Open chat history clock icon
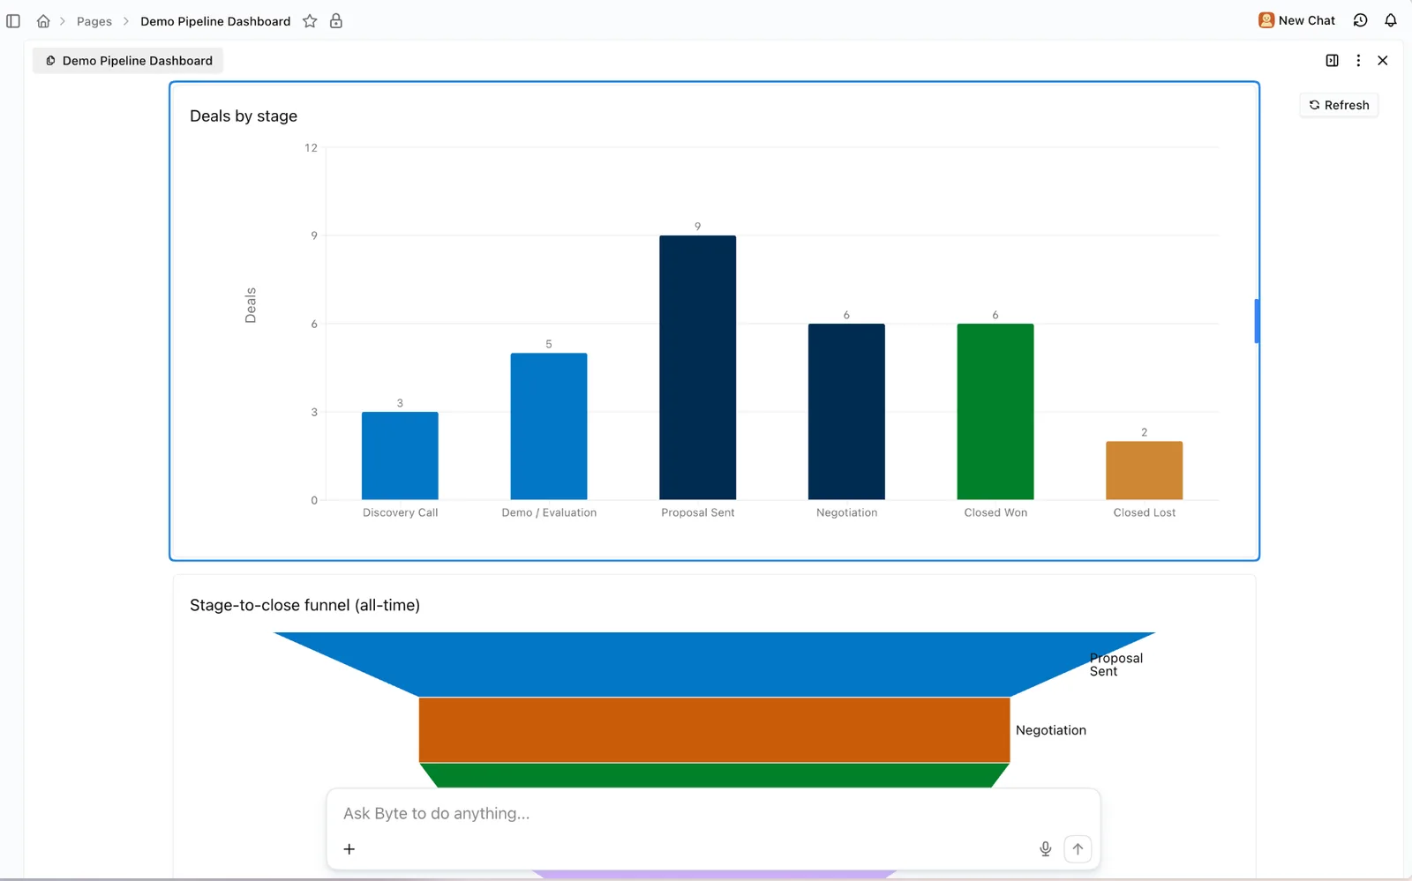The height and width of the screenshot is (881, 1412). (1360, 20)
